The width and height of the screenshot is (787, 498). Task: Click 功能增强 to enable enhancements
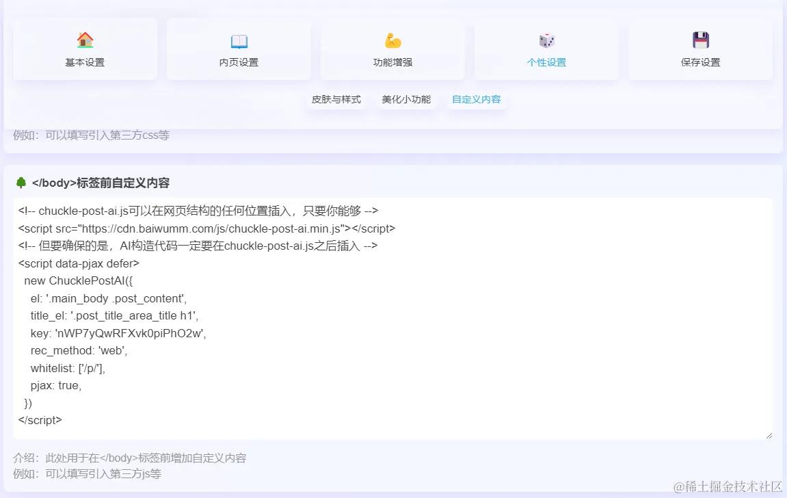[x=392, y=49]
